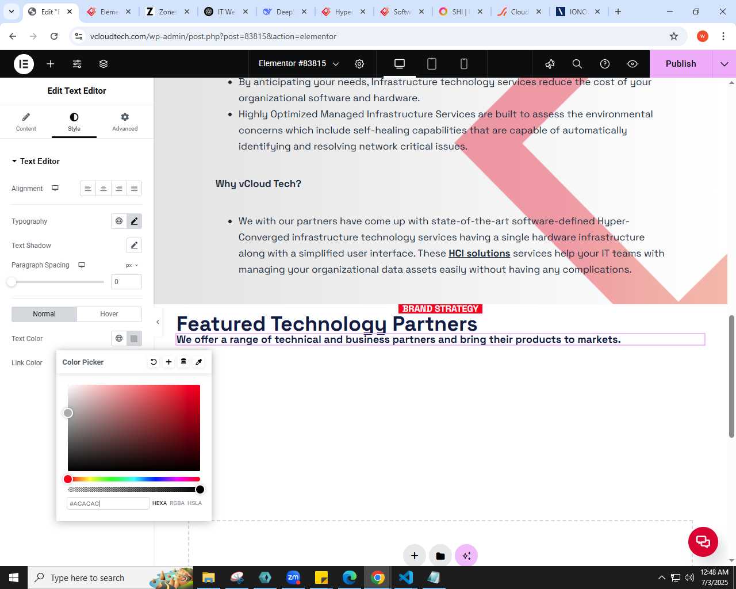The height and width of the screenshot is (589, 736).
Task: Add template with folder button
Action: point(440,556)
